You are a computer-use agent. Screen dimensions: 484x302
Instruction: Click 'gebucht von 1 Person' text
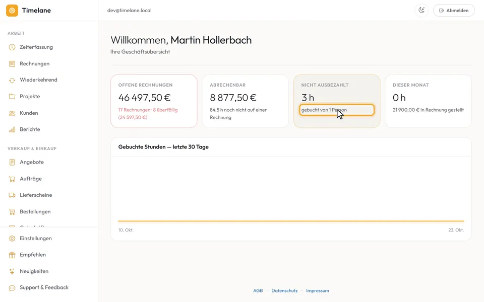pos(324,110)
